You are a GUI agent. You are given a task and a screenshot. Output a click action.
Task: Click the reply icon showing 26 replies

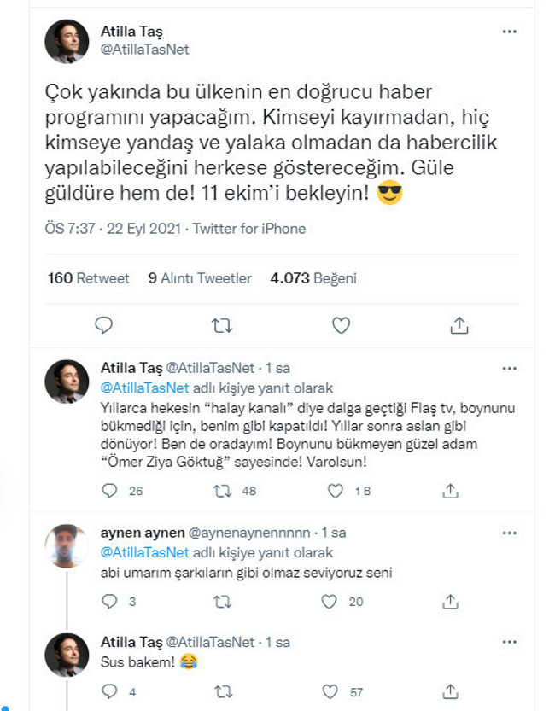(108, 487)
